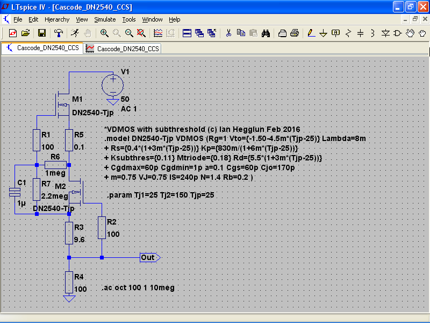
Task: Click the New Schematic icon
Action: point(12,33)
